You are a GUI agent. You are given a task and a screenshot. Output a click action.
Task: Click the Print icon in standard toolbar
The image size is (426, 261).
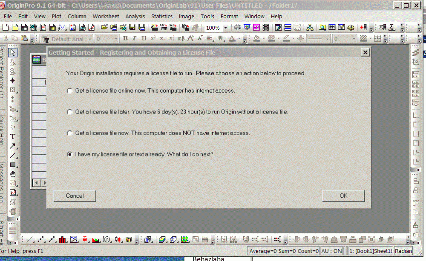point(238,28)
